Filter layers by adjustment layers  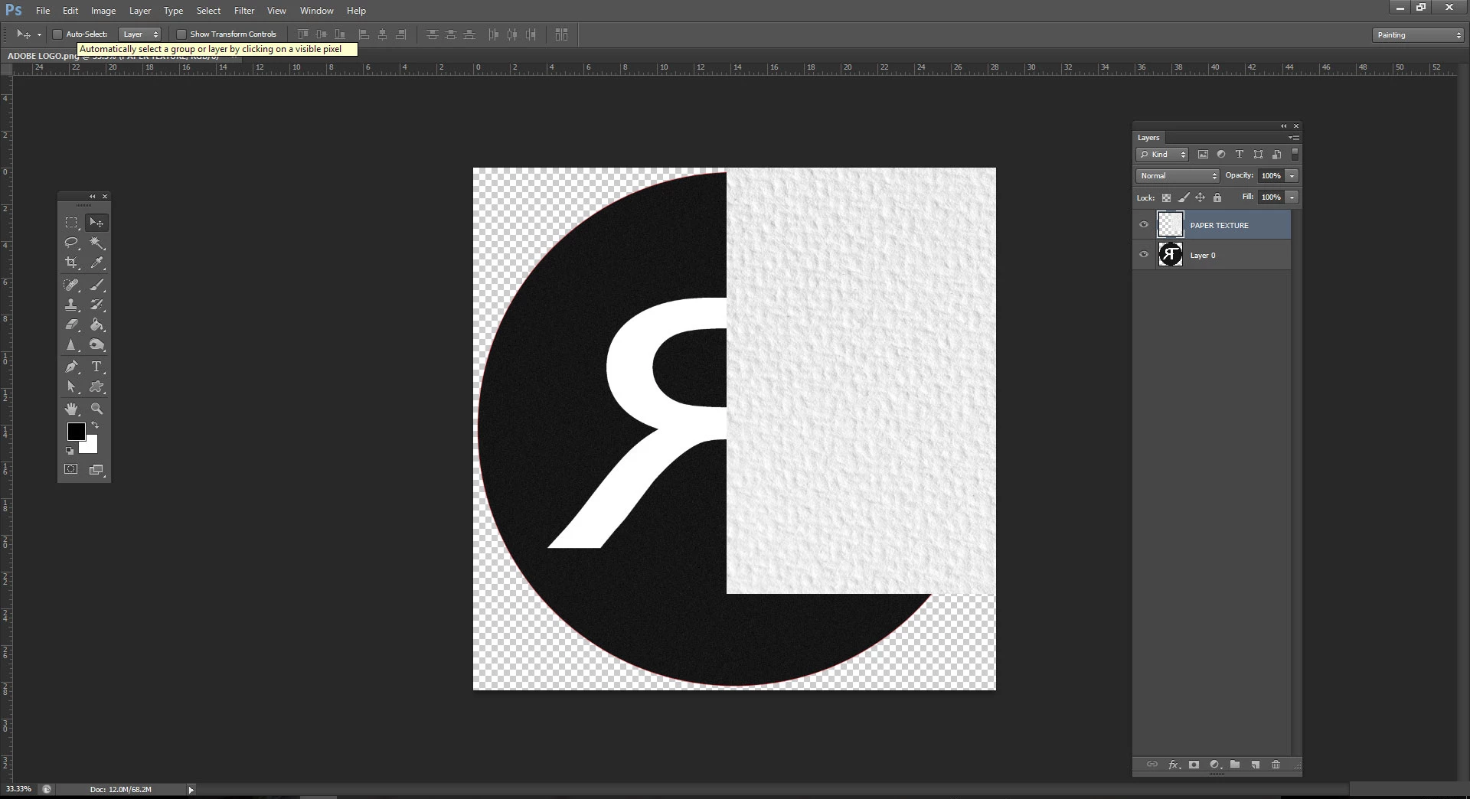(x=1221, y=155)
